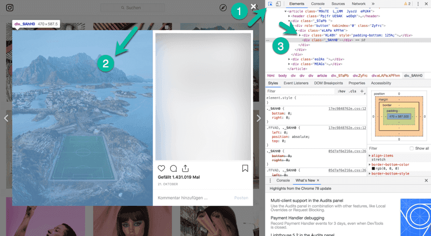
Task: Switch to the Console tab in top bar
Action: (x=318, y=4)
